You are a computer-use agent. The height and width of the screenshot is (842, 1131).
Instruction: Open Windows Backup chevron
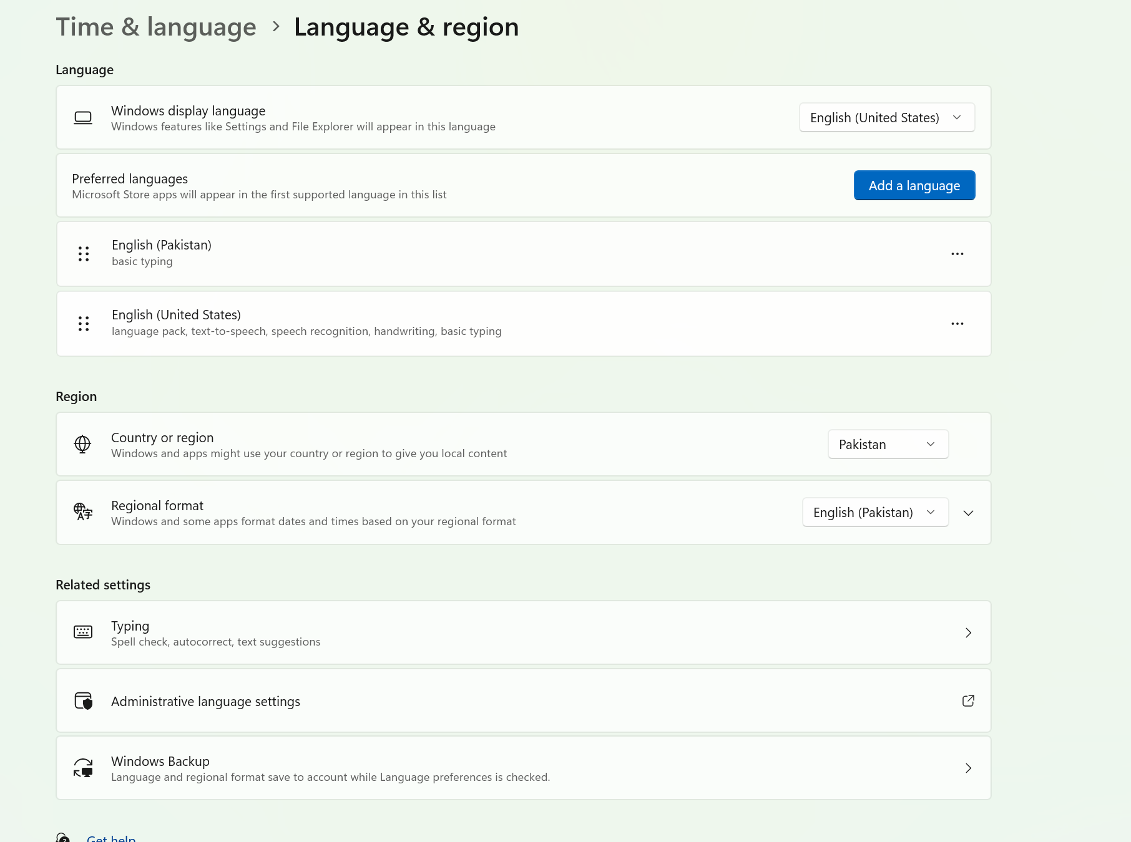pyautogui.click(x=969, y=768)
